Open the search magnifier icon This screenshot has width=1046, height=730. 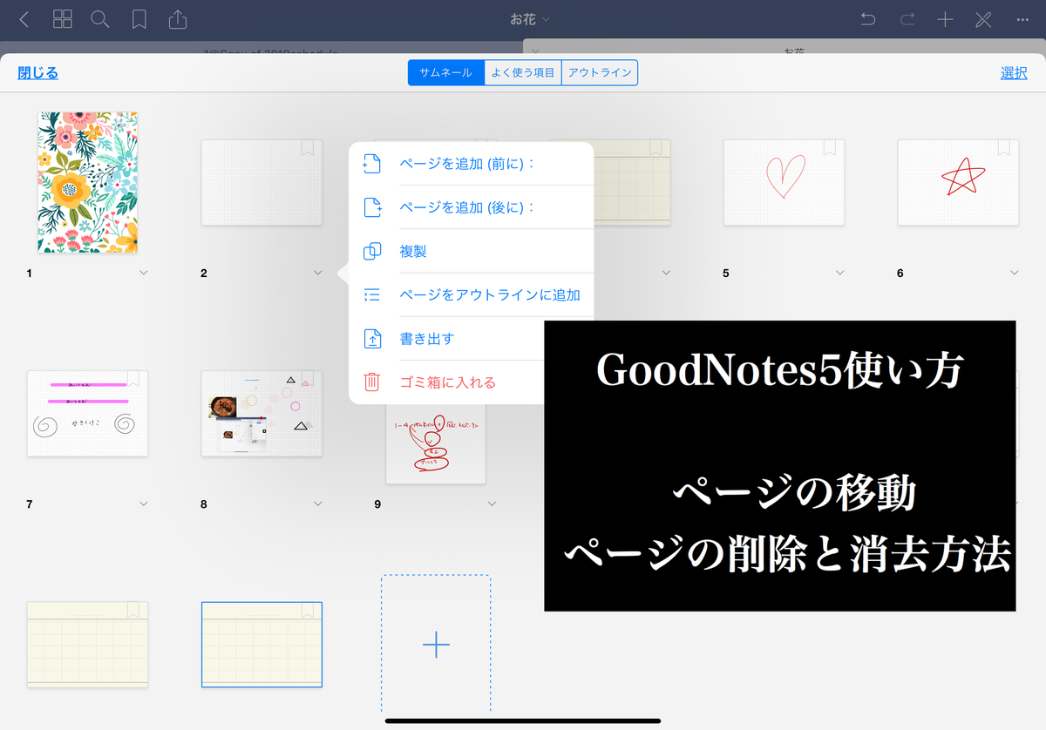tap(100, 19)
